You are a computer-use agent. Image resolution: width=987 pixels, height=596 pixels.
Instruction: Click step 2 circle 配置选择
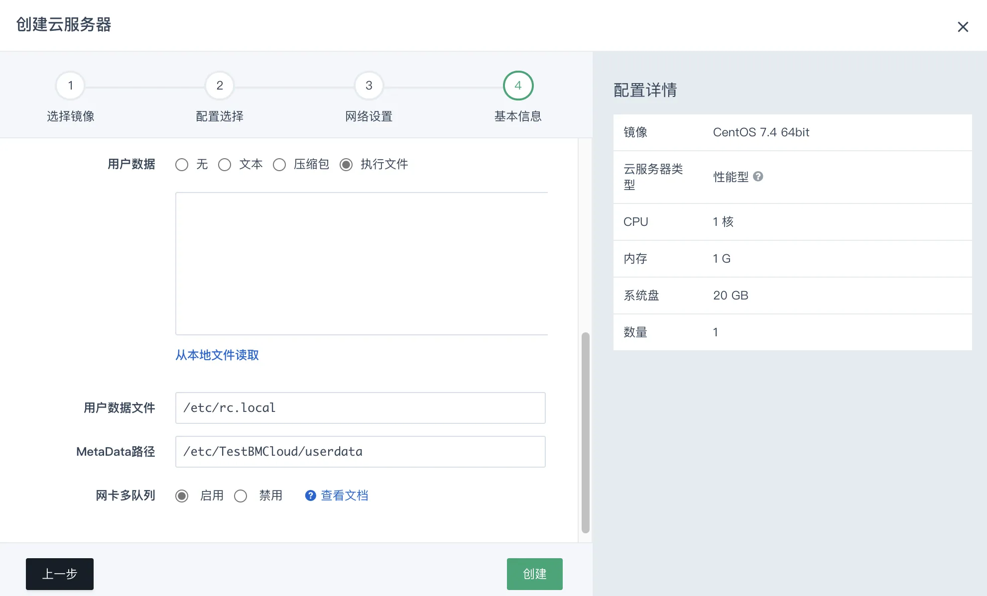(x=219, y=86)
